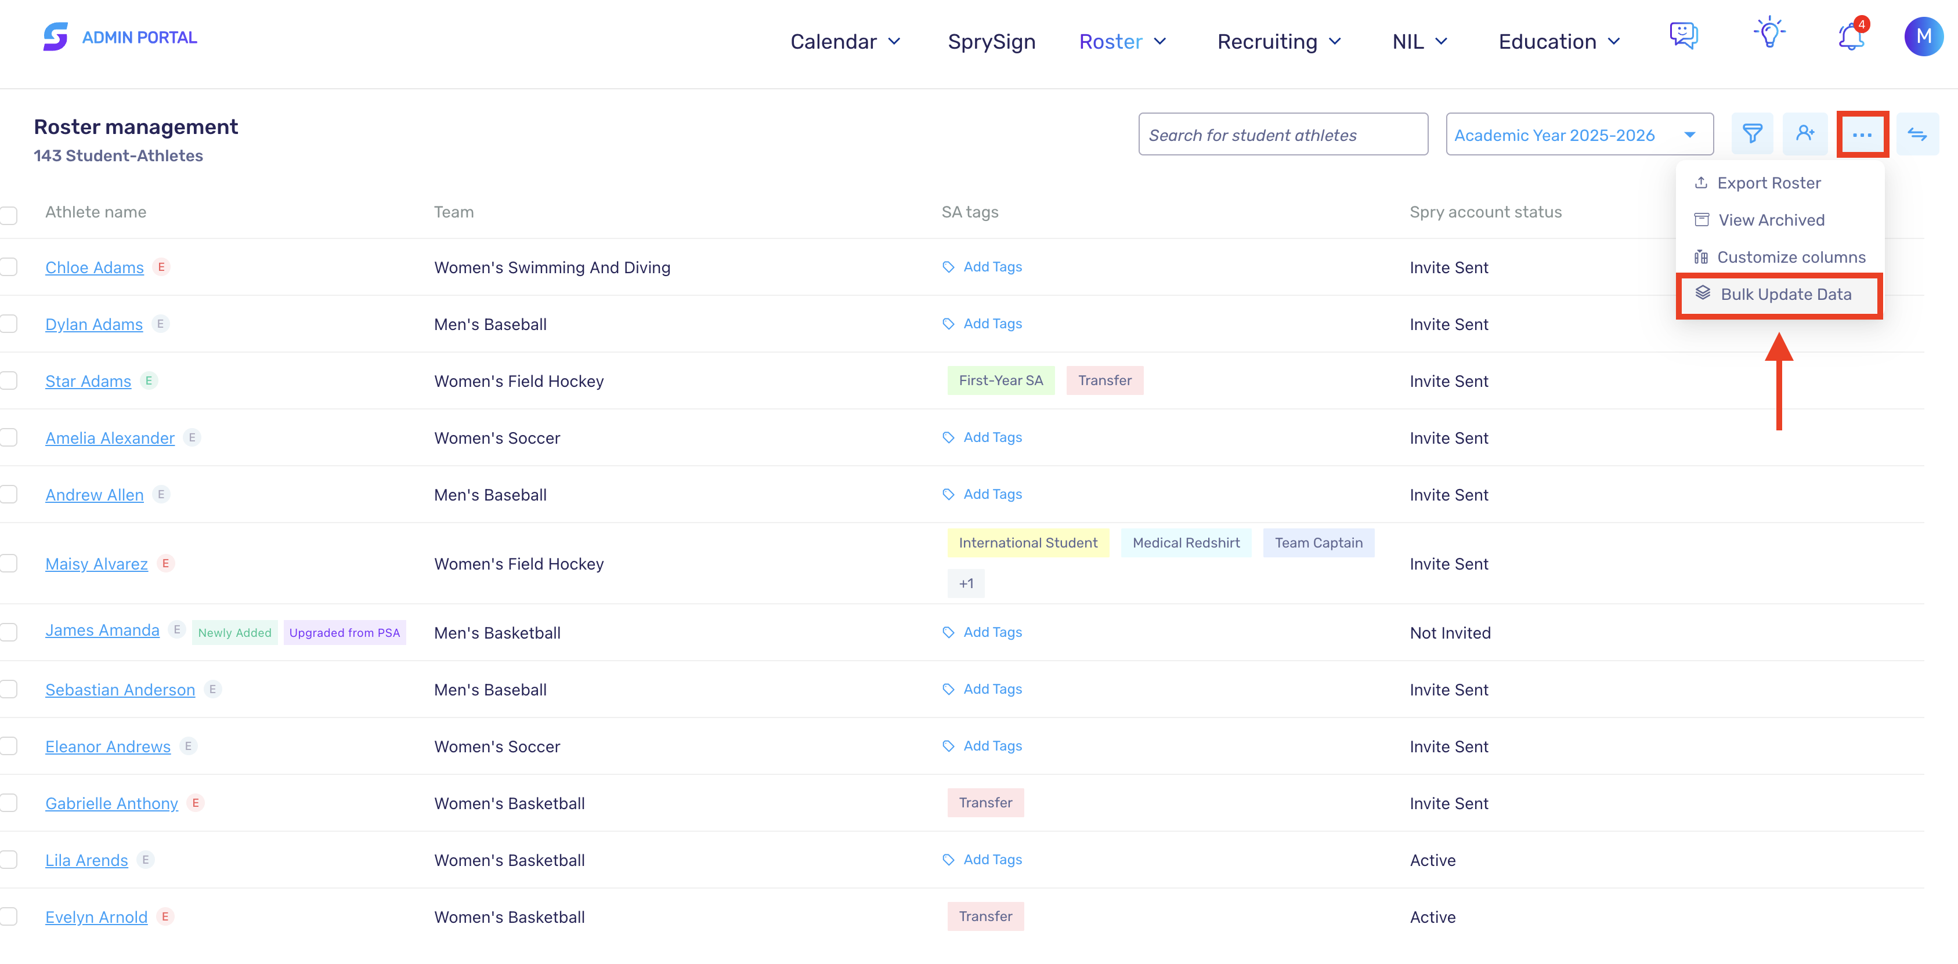The height and width of the screenshot is (964, 1958).
Task: Click E badge next to James Amanda
Action: (177, 630)
